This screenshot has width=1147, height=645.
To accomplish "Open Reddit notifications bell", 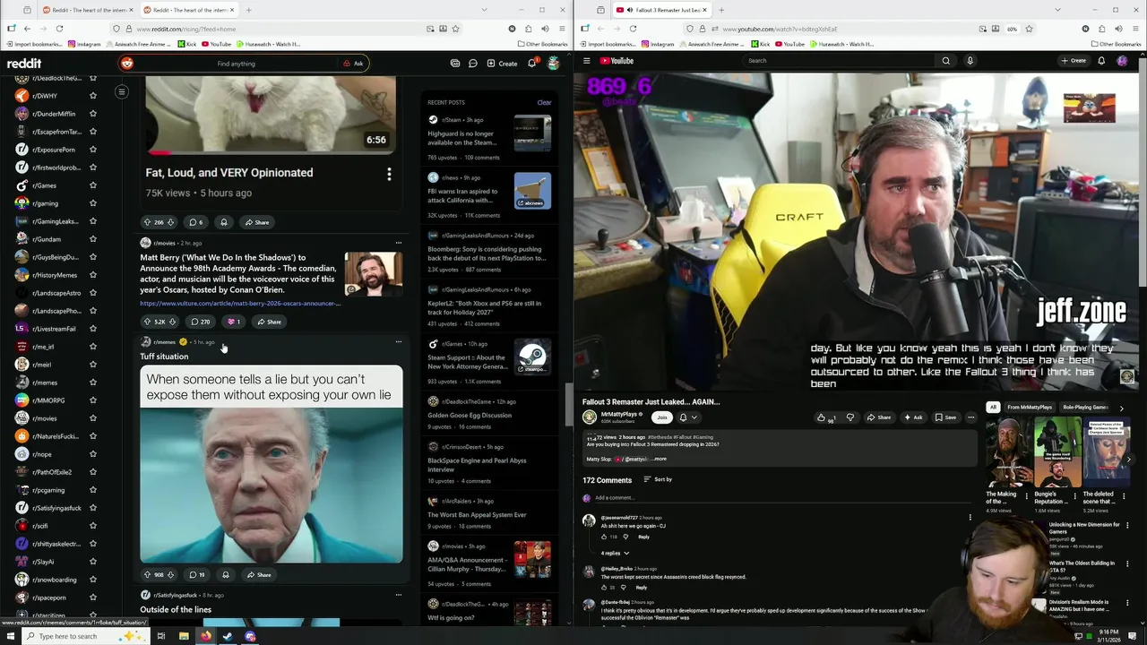I will point(531,64).
